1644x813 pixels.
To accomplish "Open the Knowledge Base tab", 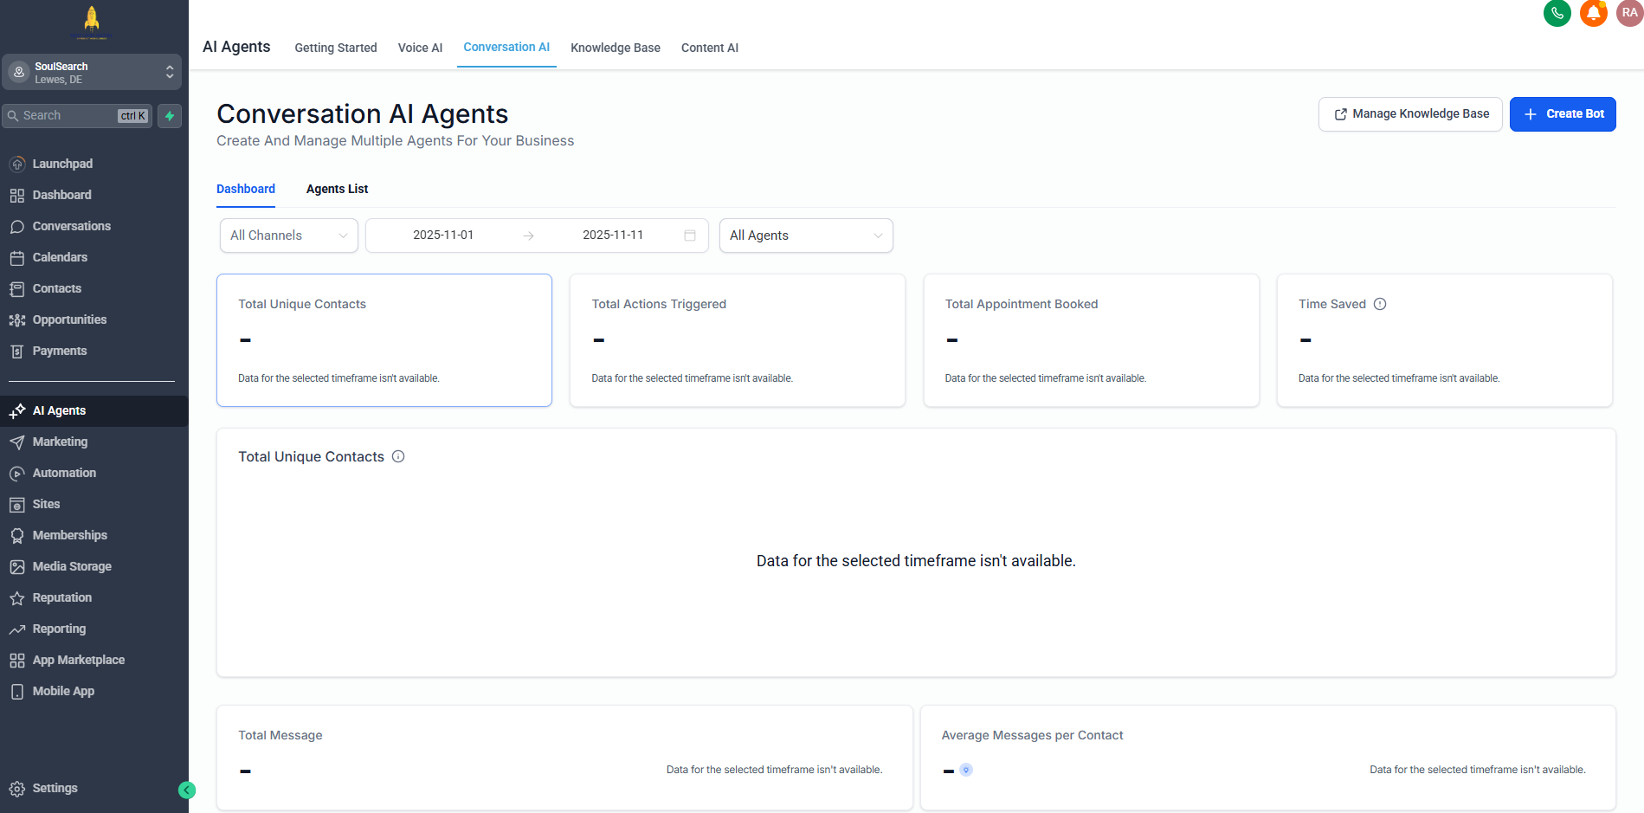I will [x=615, y=48].
